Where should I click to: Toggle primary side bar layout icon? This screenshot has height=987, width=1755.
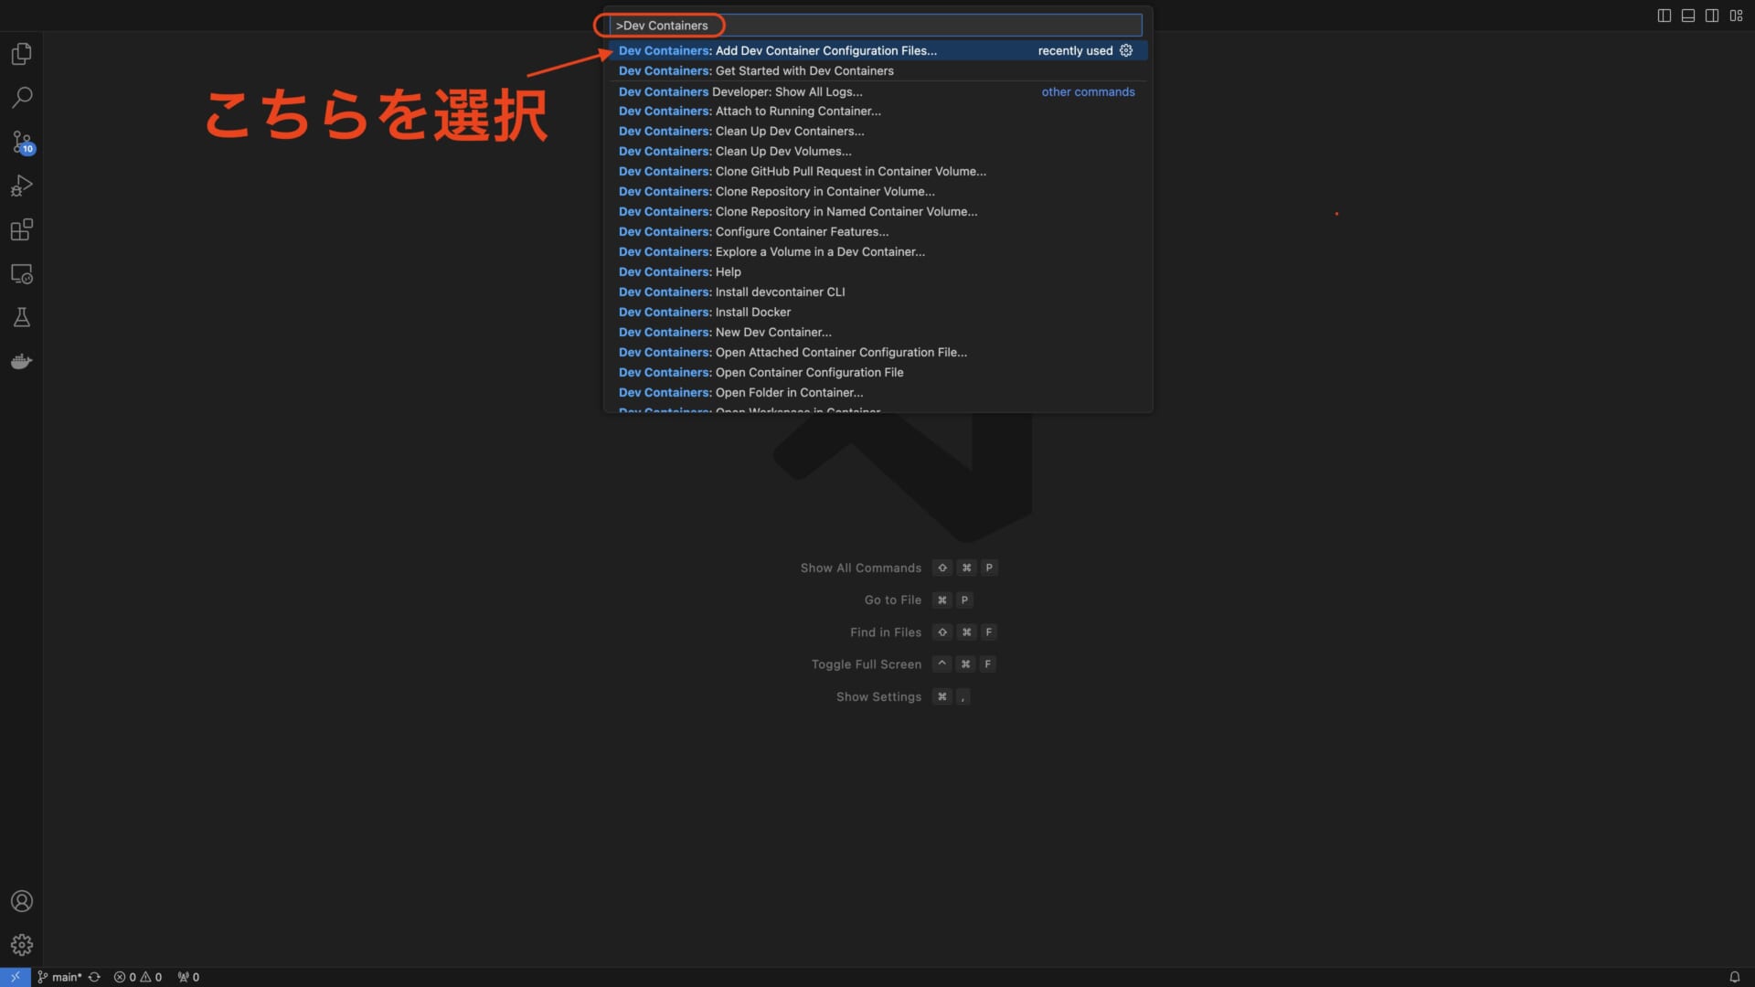click(1665, 16)
